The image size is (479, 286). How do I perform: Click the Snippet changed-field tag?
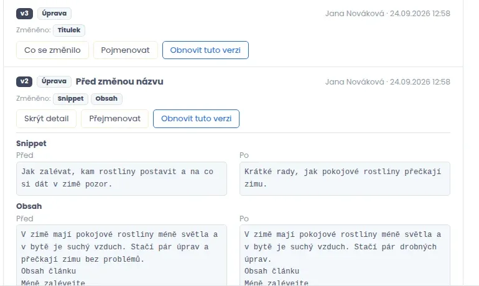coord(70,99)
